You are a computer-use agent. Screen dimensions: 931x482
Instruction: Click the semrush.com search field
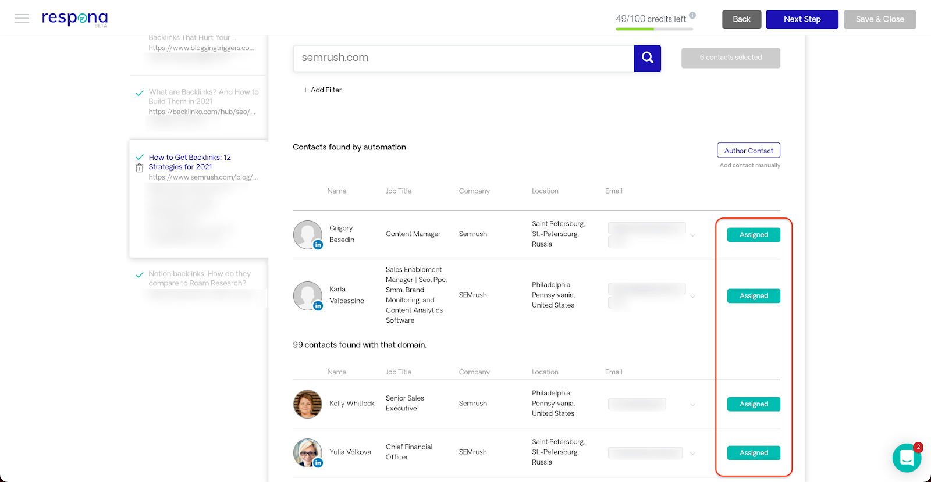pos(464,58)
